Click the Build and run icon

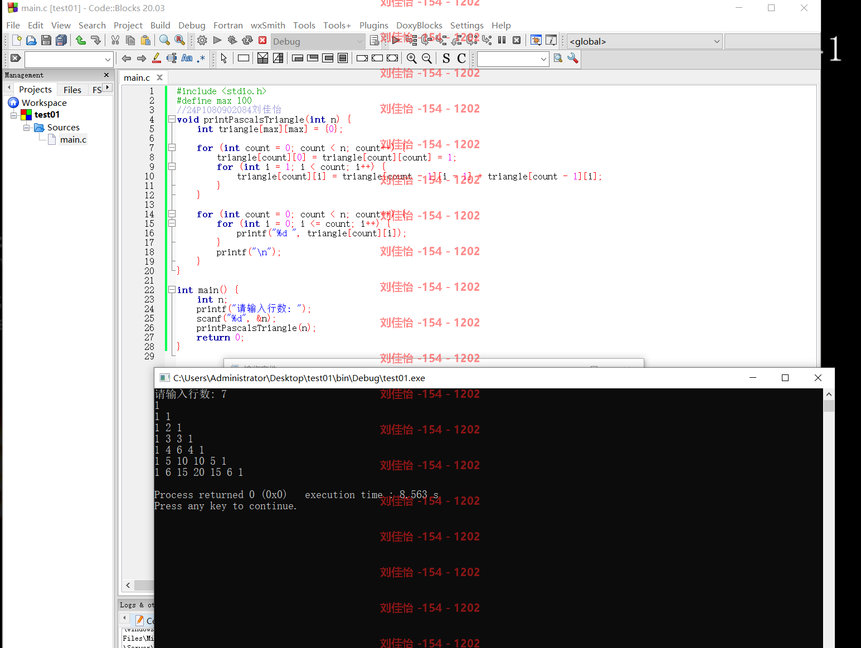point(232,40)
